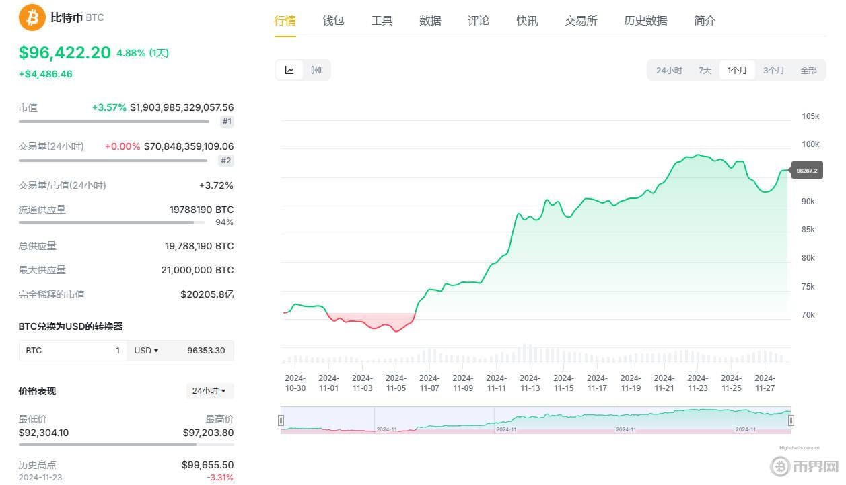The image size is (846, 485).
Task: Click the #2 volume rank badge
Action: coord(226,161)
